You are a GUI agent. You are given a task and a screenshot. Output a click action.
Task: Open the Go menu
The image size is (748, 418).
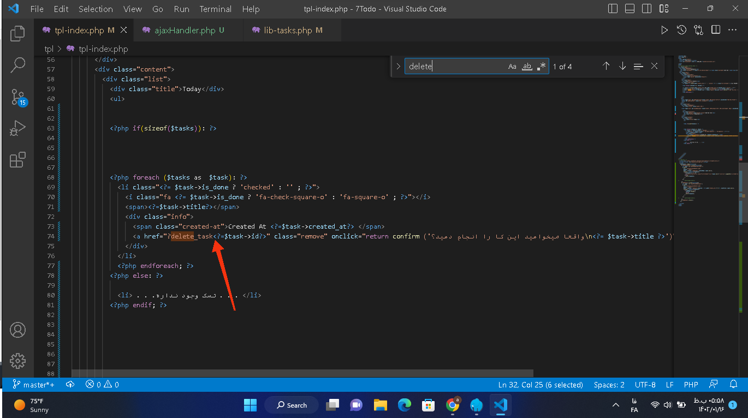pyautogui.click(x=158, y=9)
